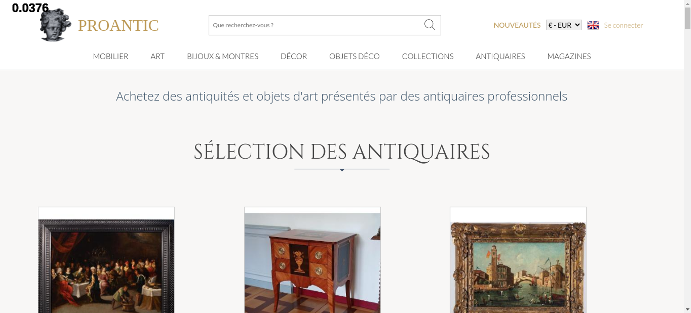Click the magnifying glass search icon
Image resolution: width=691 pixels, height=313 pixels.
(x=429, y=25)
